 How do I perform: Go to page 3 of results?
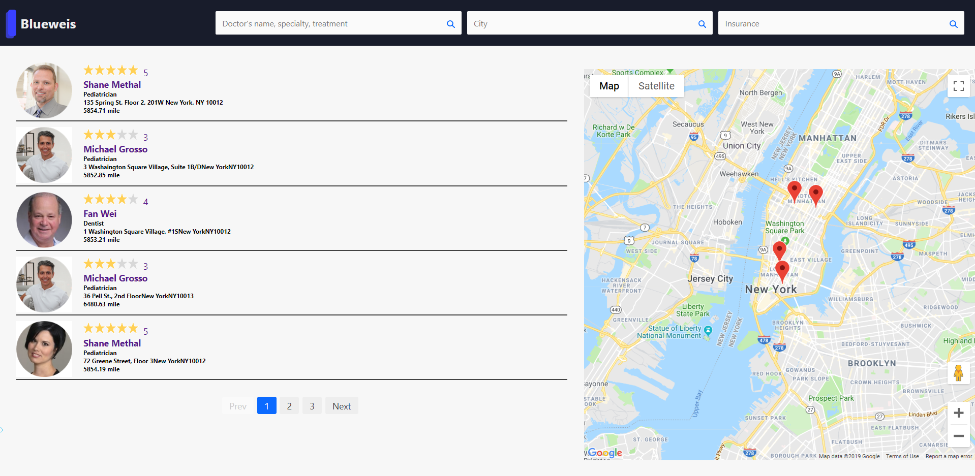312,406
